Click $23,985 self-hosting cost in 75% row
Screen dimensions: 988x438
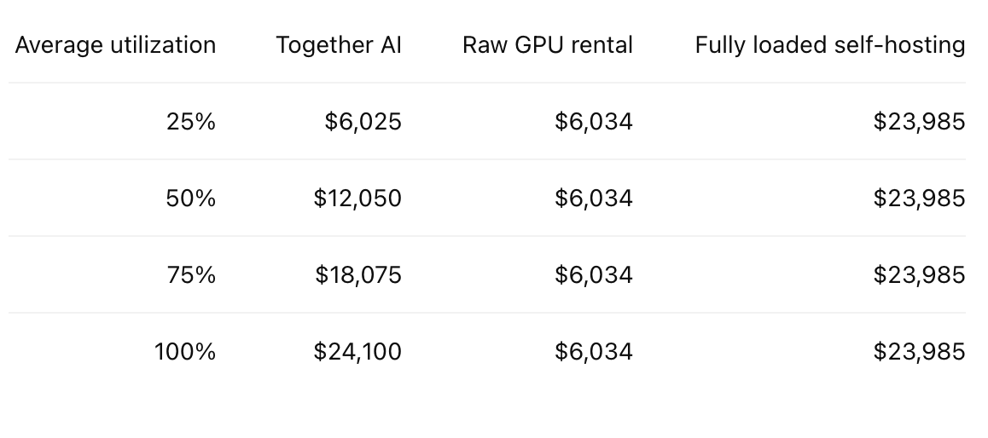tap(920, 275)
